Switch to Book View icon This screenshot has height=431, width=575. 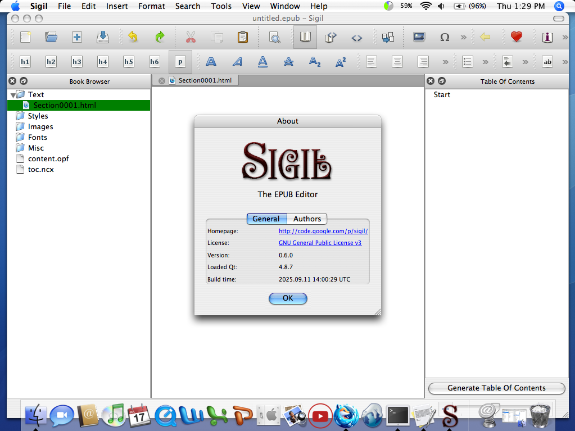[305, 37]
